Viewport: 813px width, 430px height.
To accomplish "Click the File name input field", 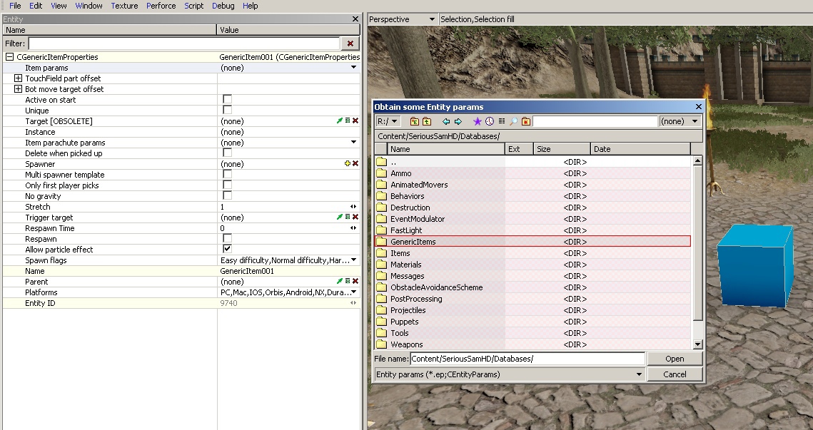I will point(527,359).
